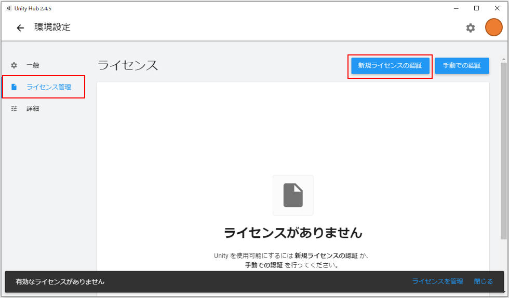The image size is (509, 298).
Task: Click the Unity Hub logo in the title bar
Action: (9, 8)
